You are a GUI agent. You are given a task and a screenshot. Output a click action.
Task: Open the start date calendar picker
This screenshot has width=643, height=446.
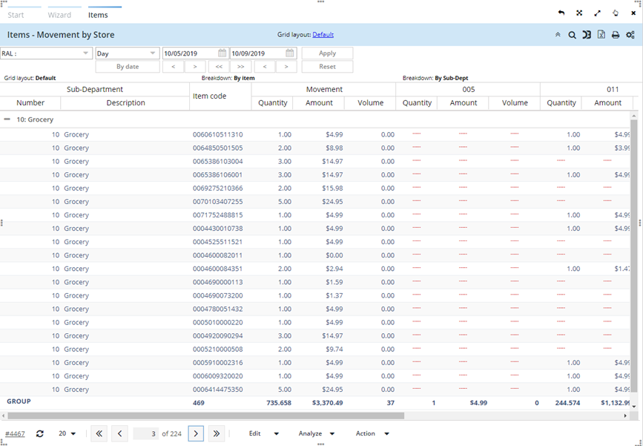coord(222,53)
